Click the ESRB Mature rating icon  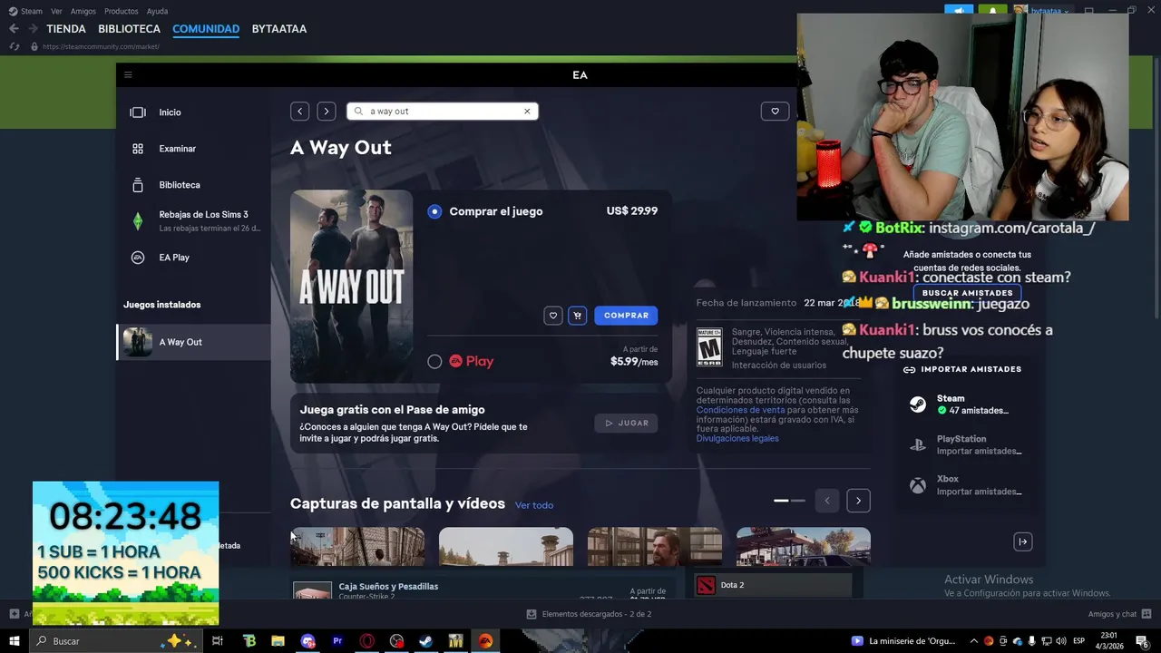tap(709, 347)
